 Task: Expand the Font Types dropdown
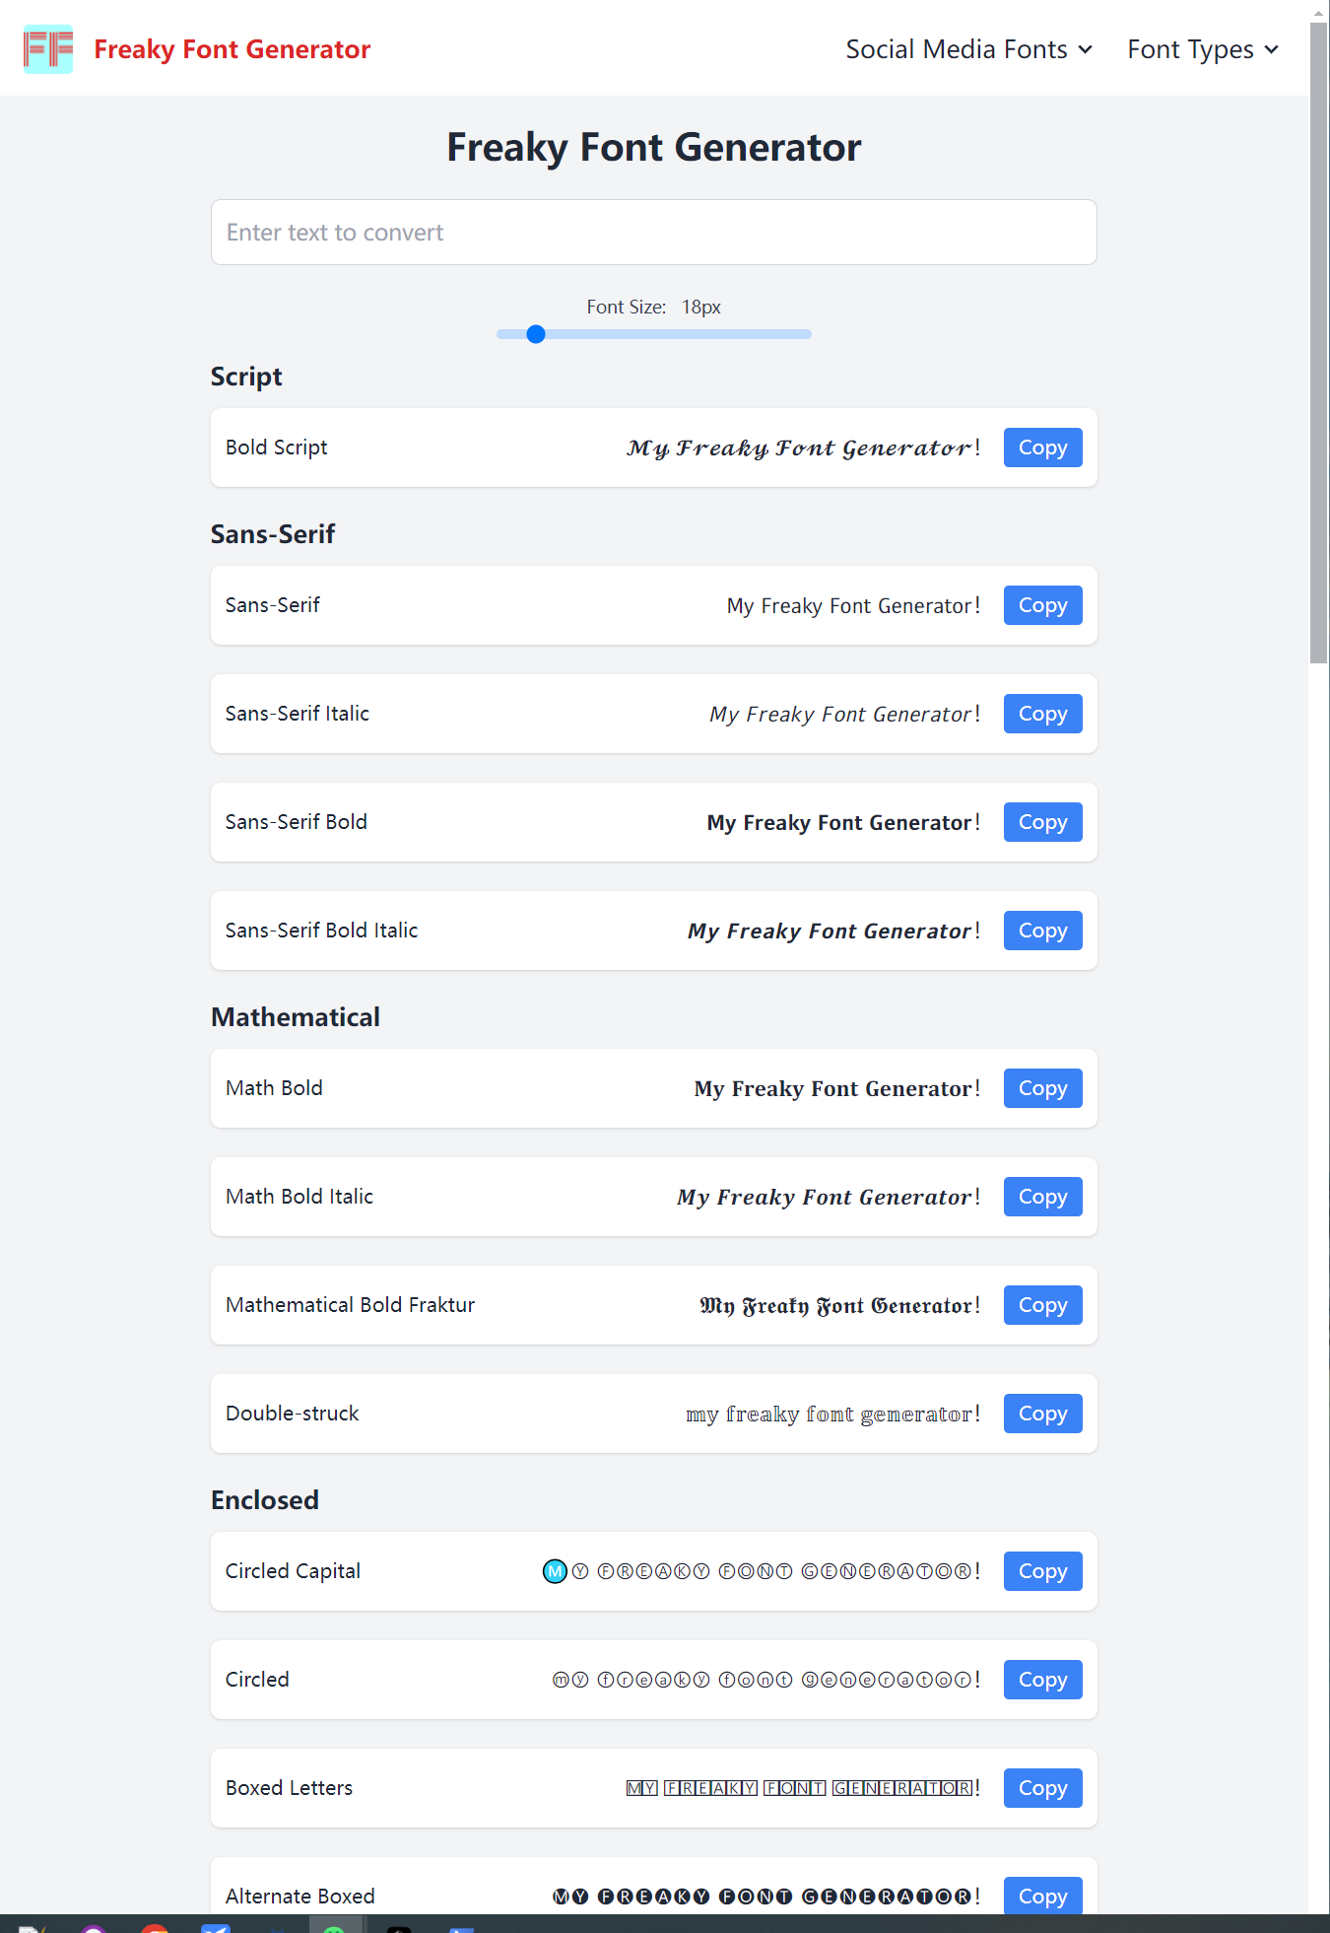(x=1201, y=48)
